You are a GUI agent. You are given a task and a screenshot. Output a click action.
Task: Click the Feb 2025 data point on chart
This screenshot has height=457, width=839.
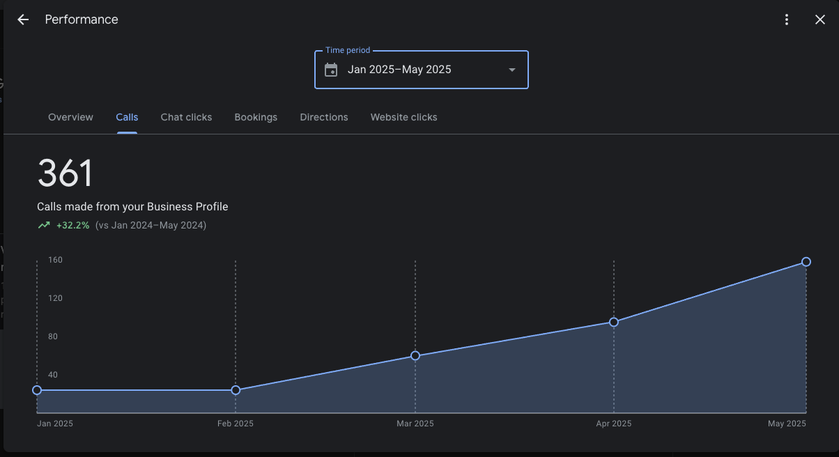tap(236, 390)
